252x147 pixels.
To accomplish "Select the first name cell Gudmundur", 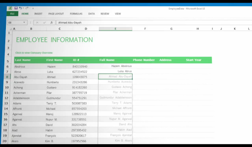I will click(54, 98).
